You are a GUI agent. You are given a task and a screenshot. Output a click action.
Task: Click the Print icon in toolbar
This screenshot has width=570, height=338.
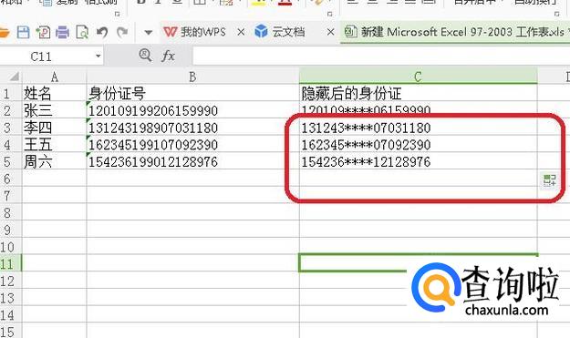click(x=63, y=33)
